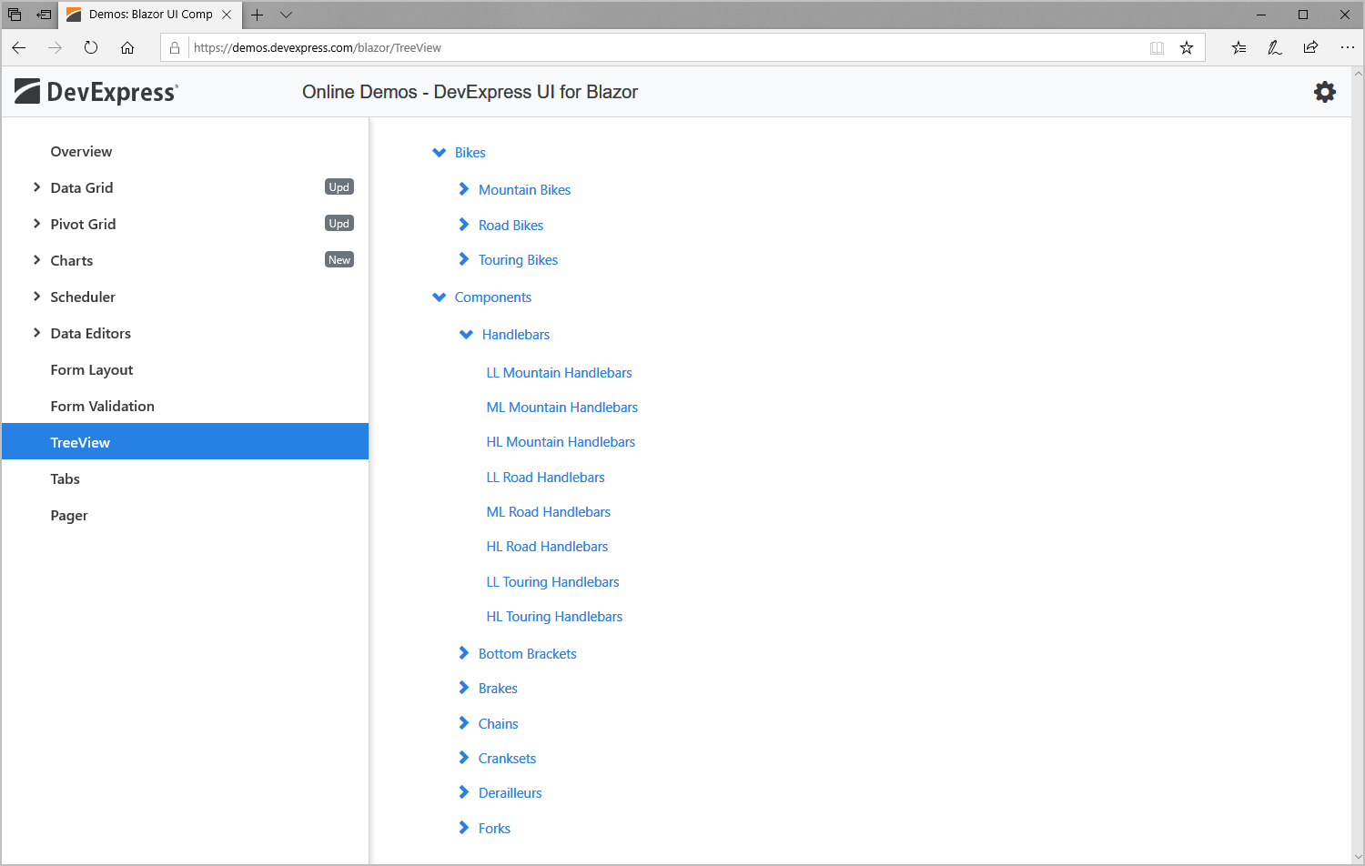This screenshot has height=866, width=1365.
Task: Select the TreeView demo item
Action: pos(185,441)
